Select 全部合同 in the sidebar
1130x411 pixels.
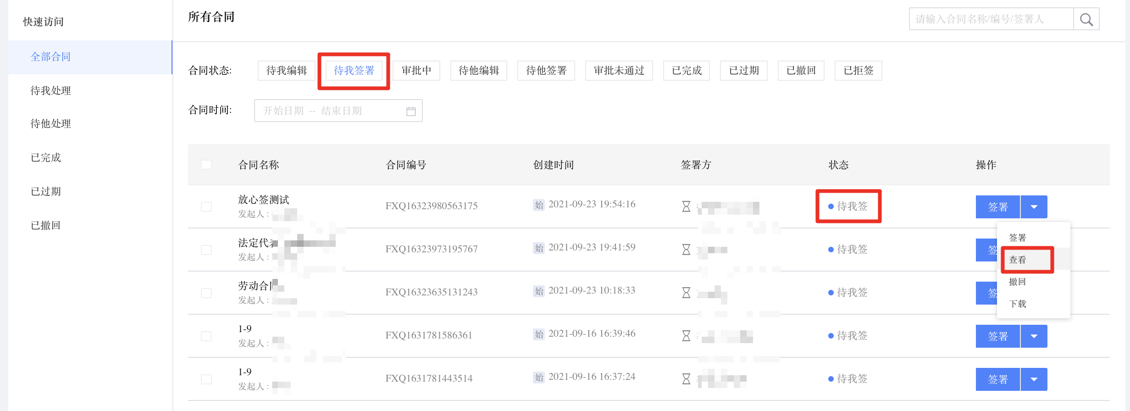coord(90,57)
